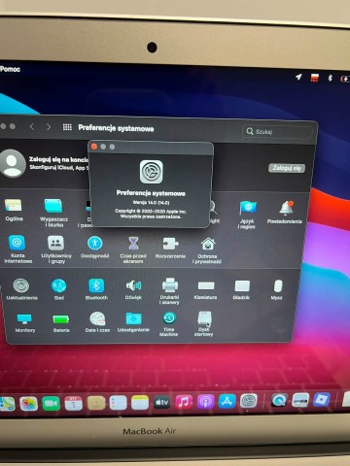Open App Store from the Dock
The width and height of the screenshot is (350, 466).
pos(227,401)
